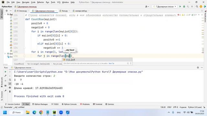The width and height of the screenshot is (207, 116).
Task: Open Microsoft Edge from the taskbar
Action: tap(34, 112)
